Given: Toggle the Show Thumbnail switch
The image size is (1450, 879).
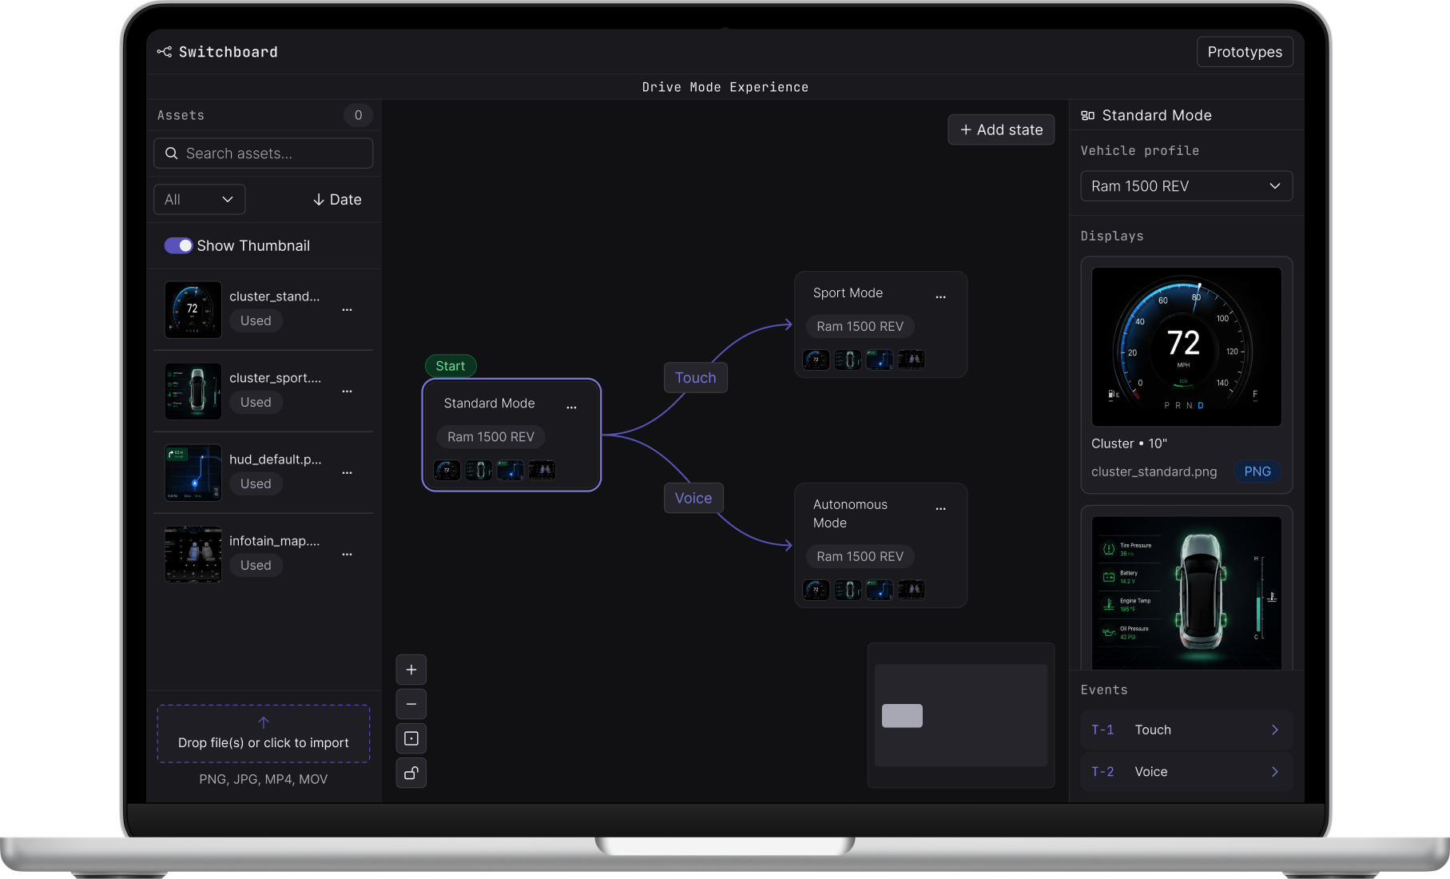Looking at the screenshot, I should tap(178, 245).
